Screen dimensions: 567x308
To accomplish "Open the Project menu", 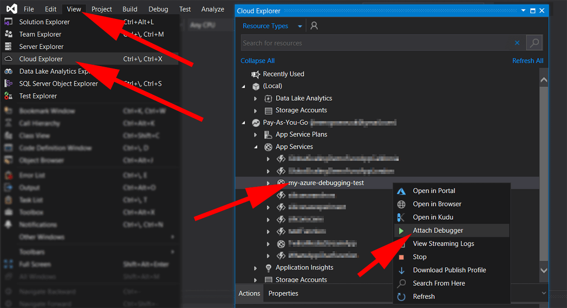I will pos(102,9).
